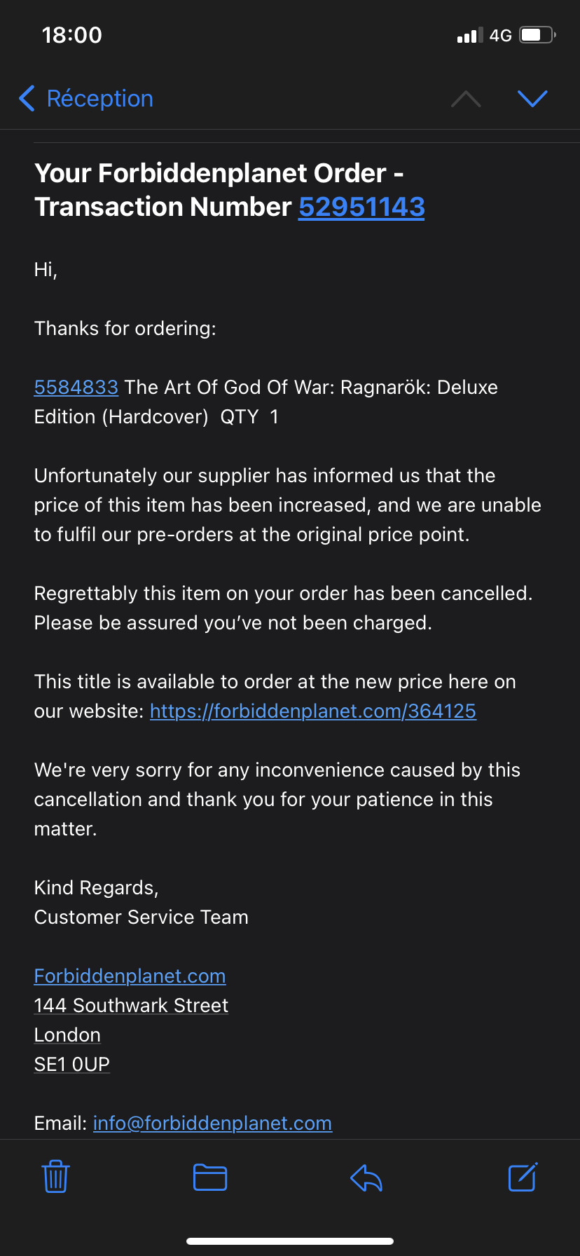Tap the back chevron beside Réception

[x=27, y=99]
